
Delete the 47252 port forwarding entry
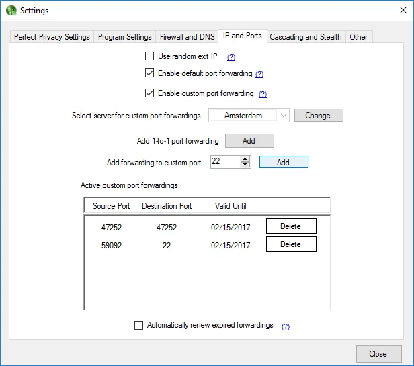(291, 226)
